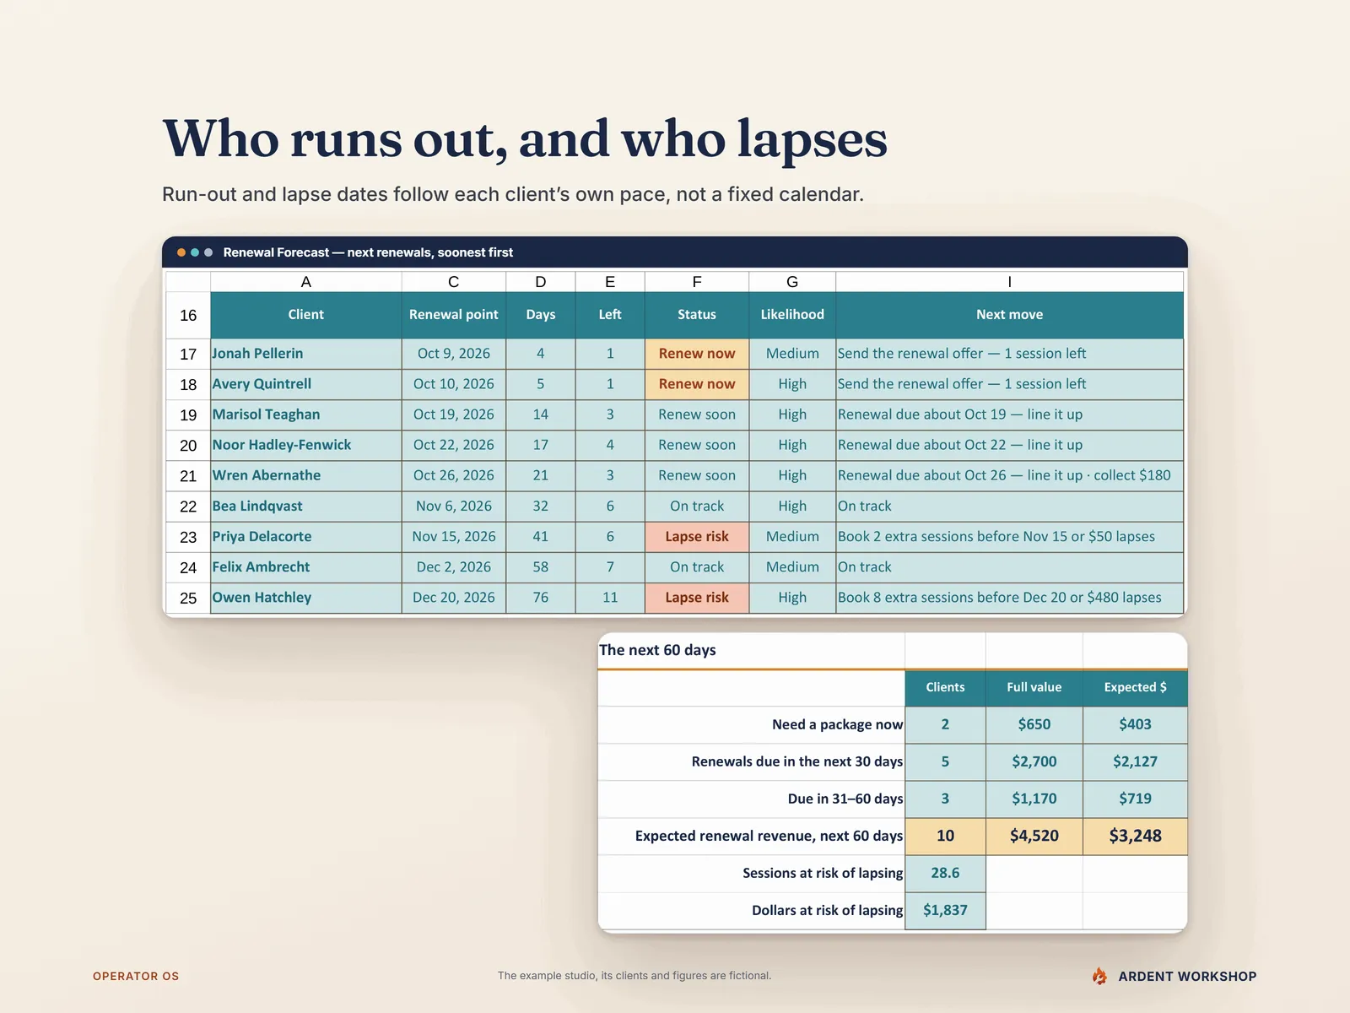Click the Renewal point header cell

coord(454,315)
